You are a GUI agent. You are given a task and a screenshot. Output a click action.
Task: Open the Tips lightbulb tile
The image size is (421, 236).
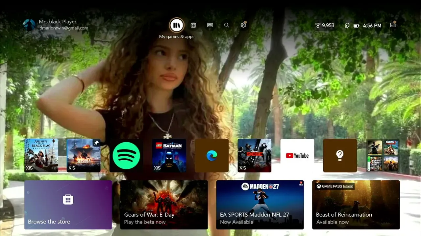pos(340,155)
